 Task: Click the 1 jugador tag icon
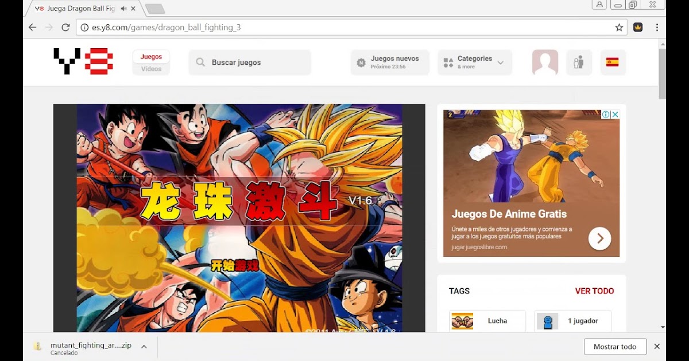click(547, 321)
